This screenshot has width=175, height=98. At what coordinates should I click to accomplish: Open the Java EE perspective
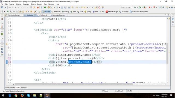point(46,11)
